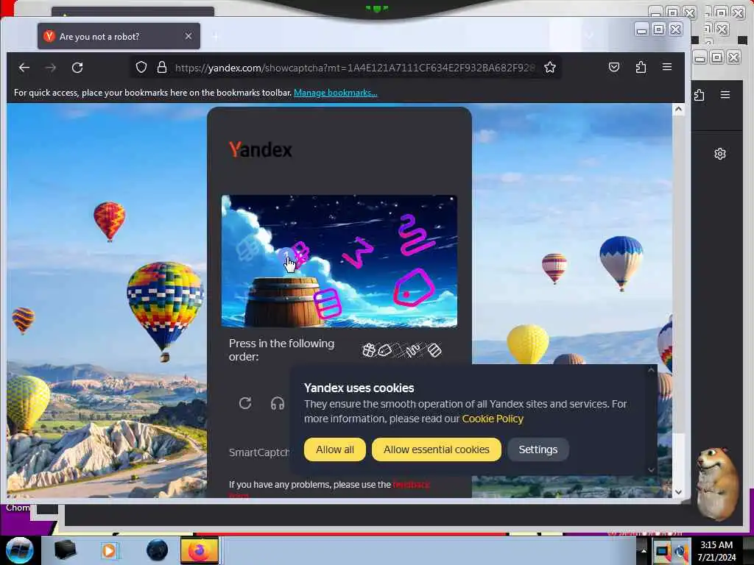Click the pink tag shape in captcha image

tap(414, 288)
